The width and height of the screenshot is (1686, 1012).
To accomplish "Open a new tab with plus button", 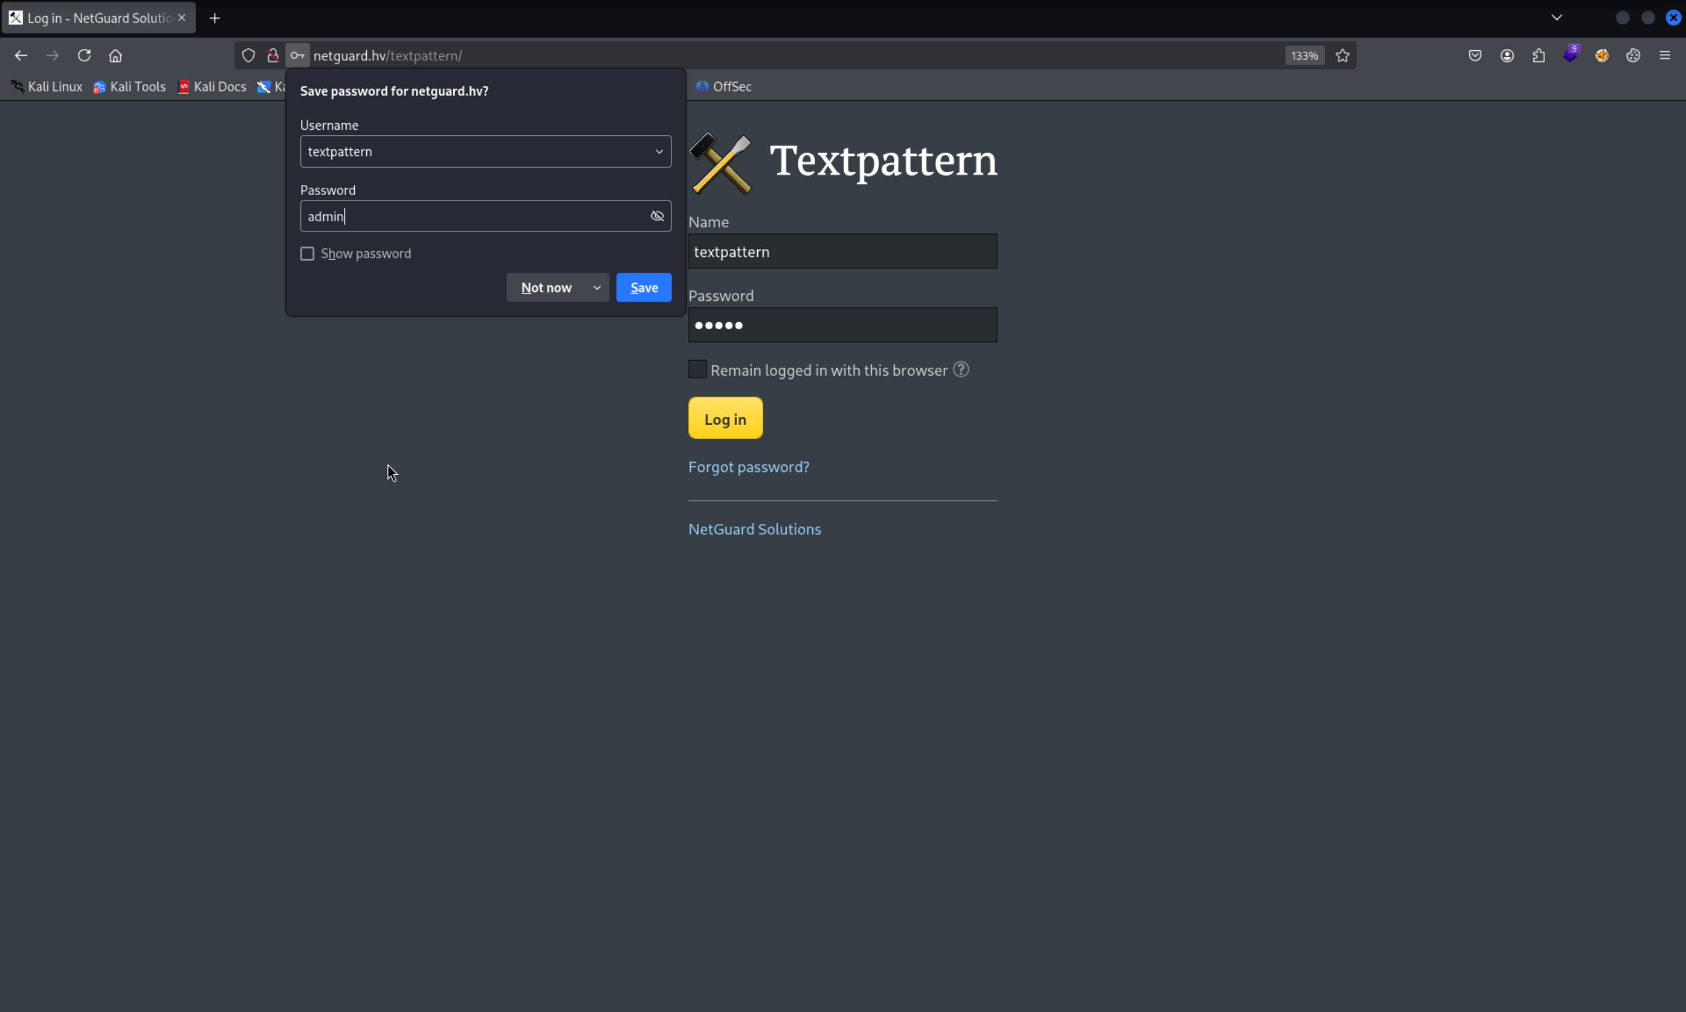I will click(x=215, y=18).
